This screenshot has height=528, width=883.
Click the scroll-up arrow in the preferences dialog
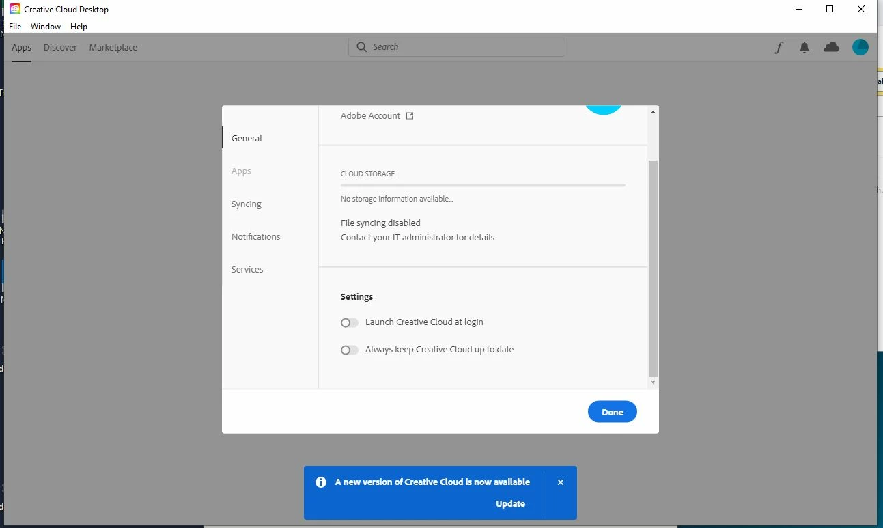pyautogui.click(x=653, y=112)
